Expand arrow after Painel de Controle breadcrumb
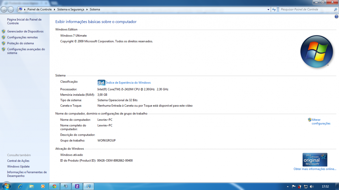 click(x=54, y=9)
